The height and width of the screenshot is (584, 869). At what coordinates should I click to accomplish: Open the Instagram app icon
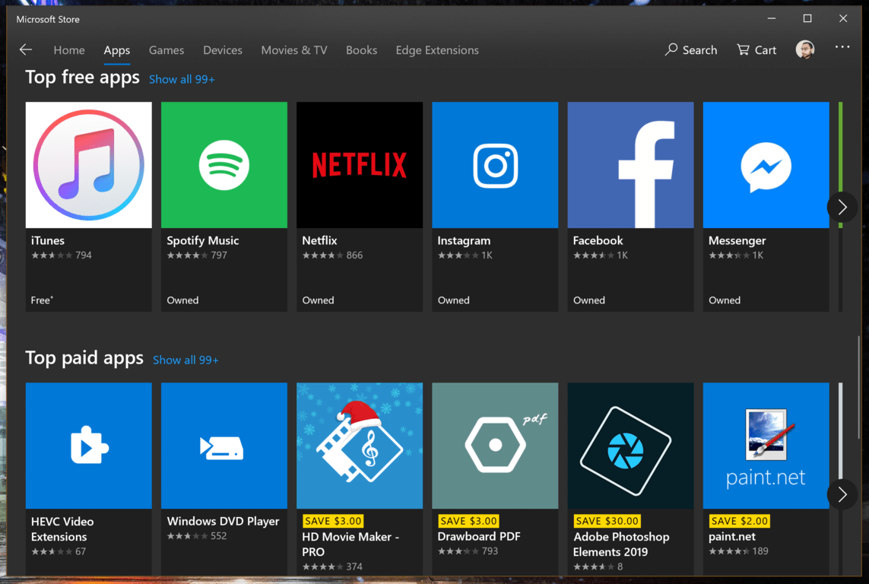click(x=495, y=164)
